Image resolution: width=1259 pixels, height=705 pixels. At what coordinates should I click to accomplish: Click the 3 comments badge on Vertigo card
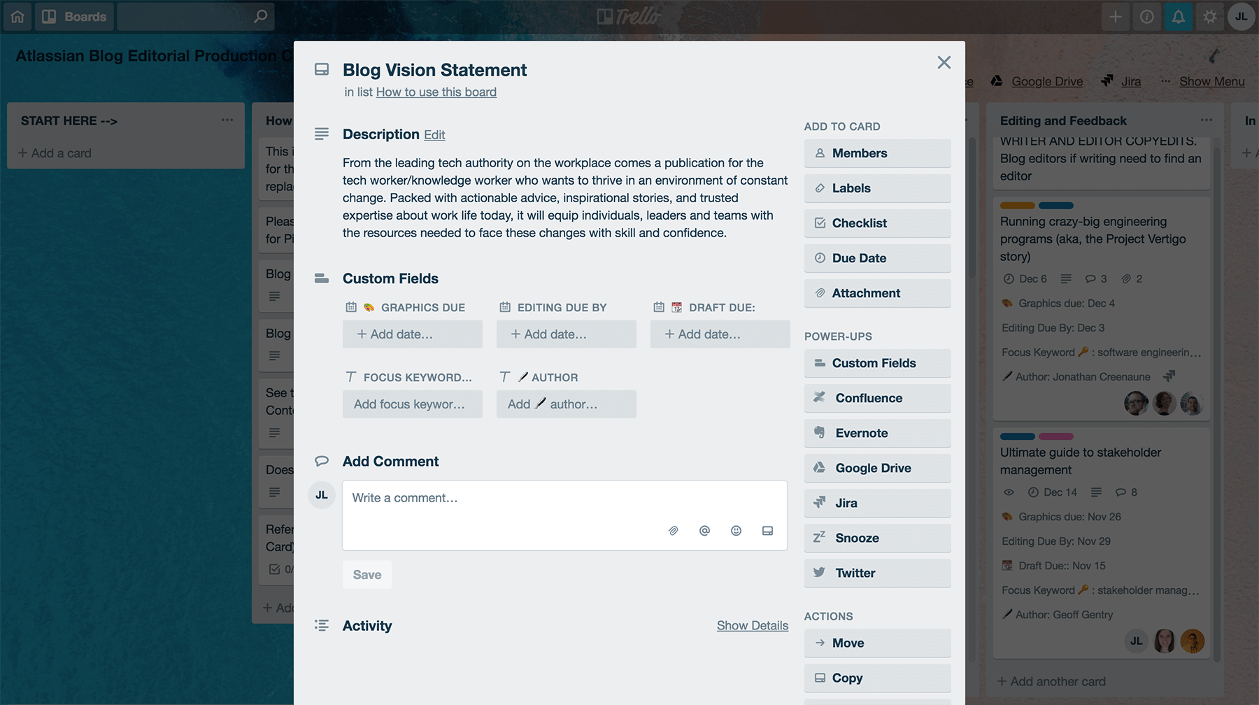[x=1096, y=279]
